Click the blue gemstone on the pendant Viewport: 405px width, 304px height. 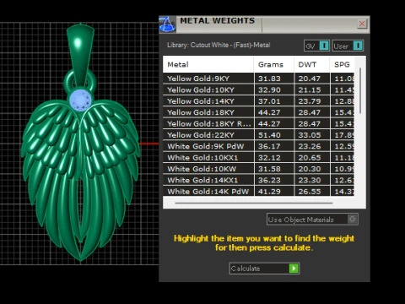[80, 100]
